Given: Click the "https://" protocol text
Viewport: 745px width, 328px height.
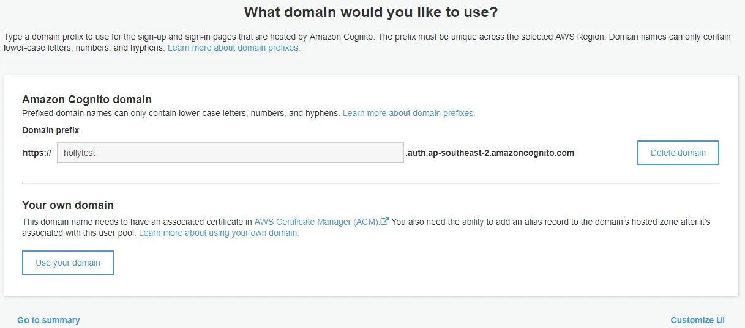Looking at the screenshot, I should 37,153.
